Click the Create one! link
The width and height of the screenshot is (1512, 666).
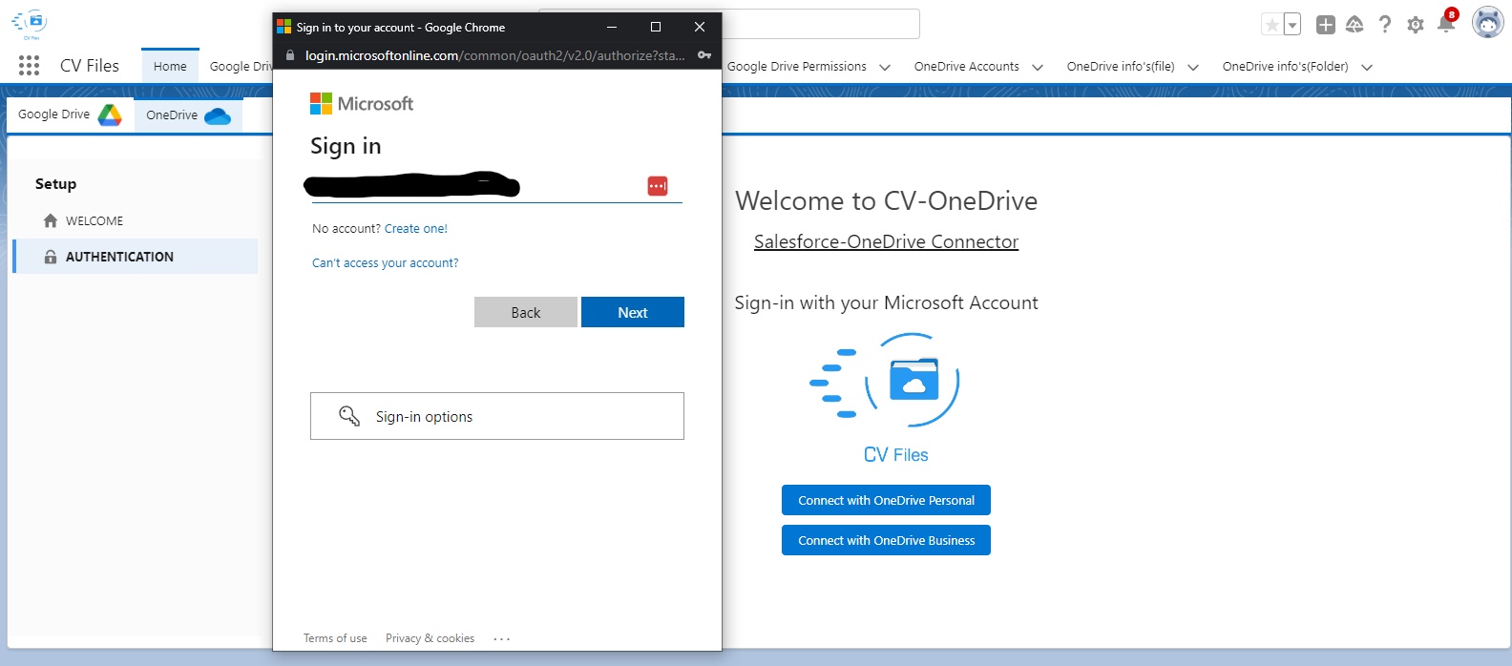(x=416, y=229)
